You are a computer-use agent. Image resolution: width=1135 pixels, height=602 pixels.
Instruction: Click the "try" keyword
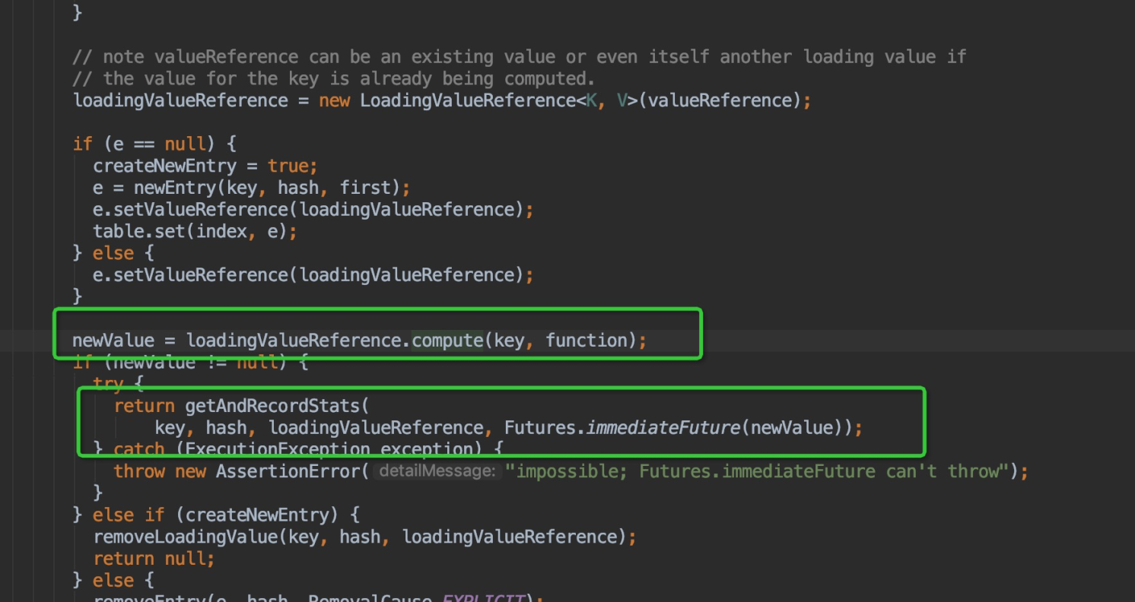pos(109,384)
